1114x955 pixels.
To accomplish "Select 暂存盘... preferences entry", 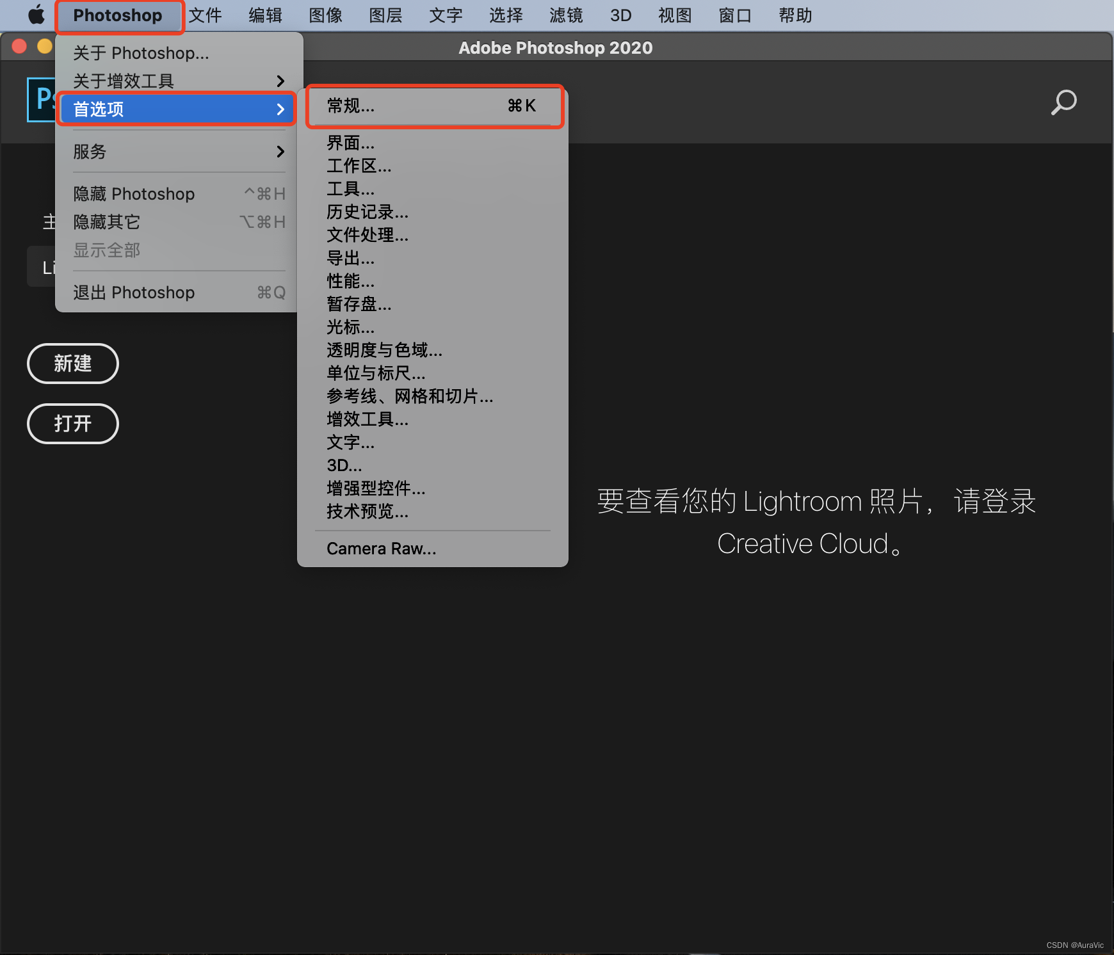I will pyautogui.click(x=433, y=304).
